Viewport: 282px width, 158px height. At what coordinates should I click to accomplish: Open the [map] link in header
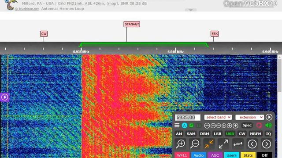pos(112,4)
